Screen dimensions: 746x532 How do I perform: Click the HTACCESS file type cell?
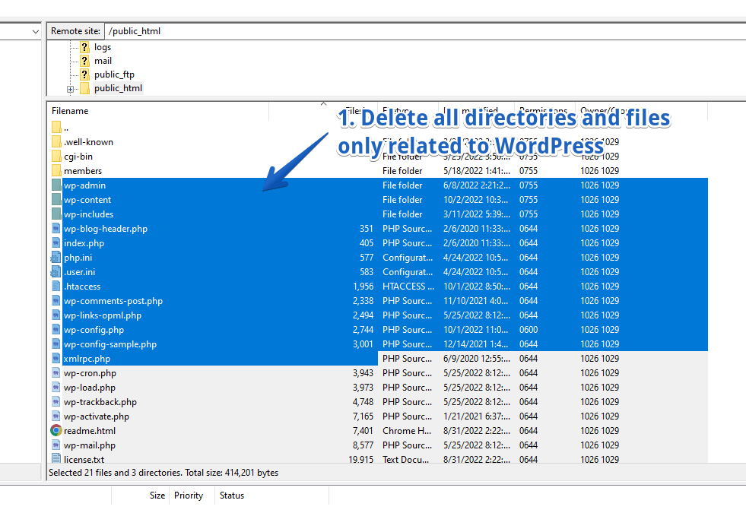(408, 287)
